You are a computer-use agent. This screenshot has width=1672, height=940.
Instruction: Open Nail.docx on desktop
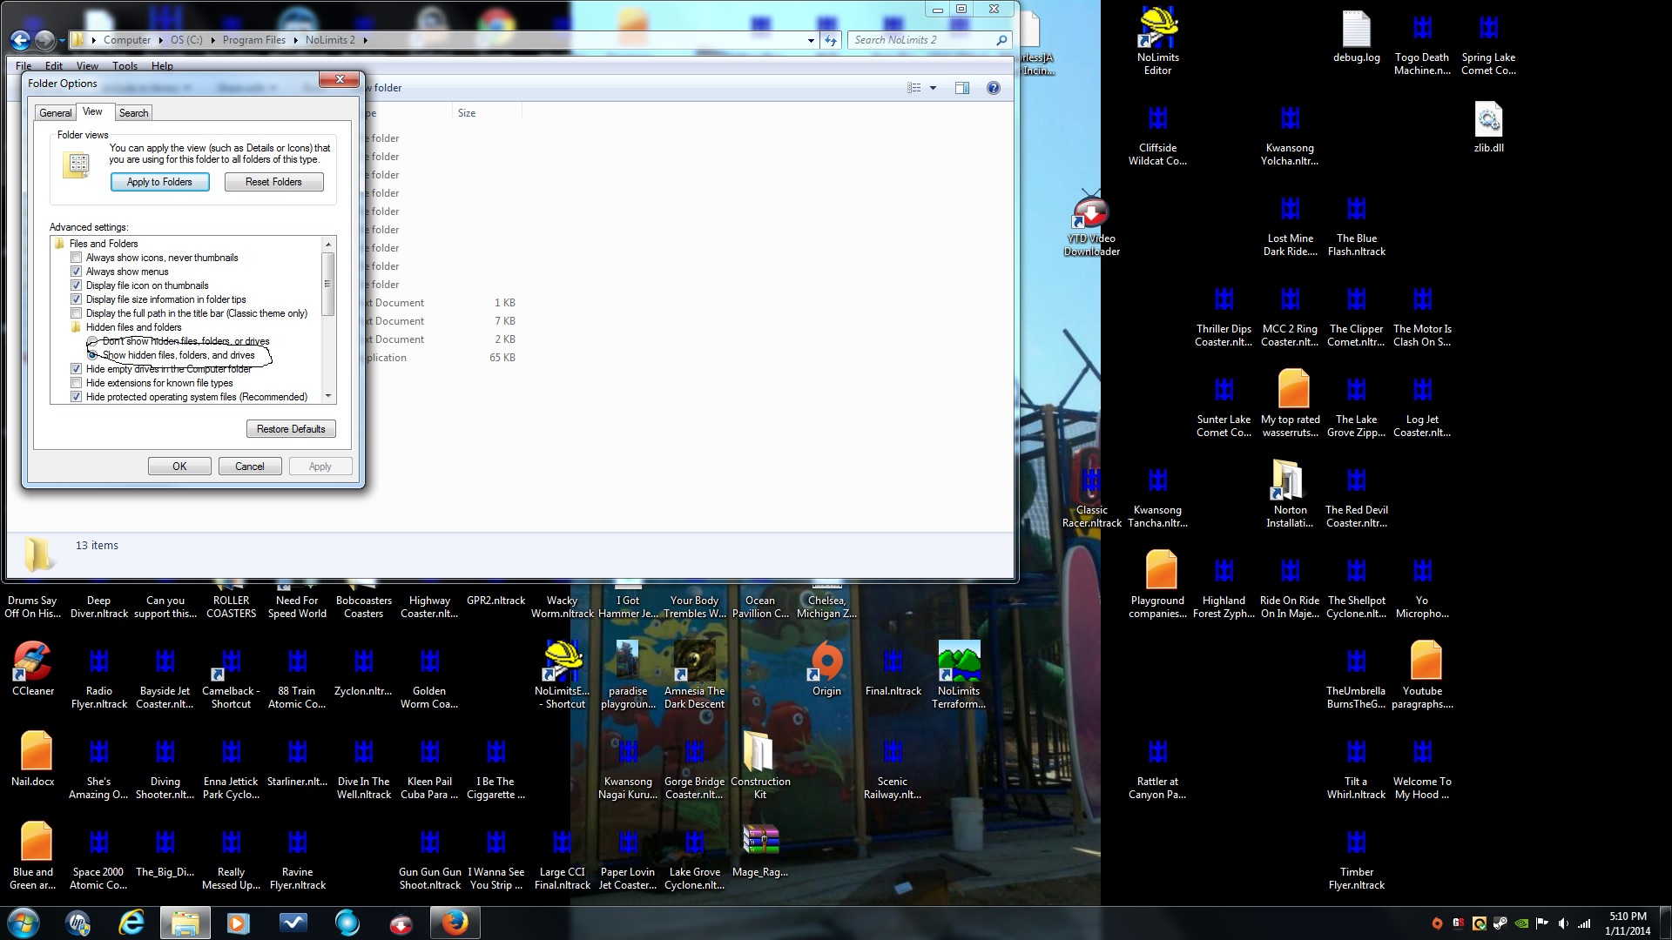coord(33,760)
